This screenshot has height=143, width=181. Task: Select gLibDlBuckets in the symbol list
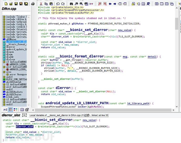point(14,92)
